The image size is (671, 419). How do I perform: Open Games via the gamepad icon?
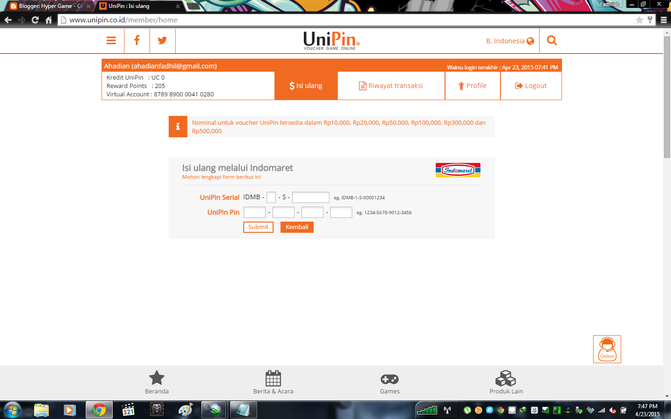coord(390,379)
